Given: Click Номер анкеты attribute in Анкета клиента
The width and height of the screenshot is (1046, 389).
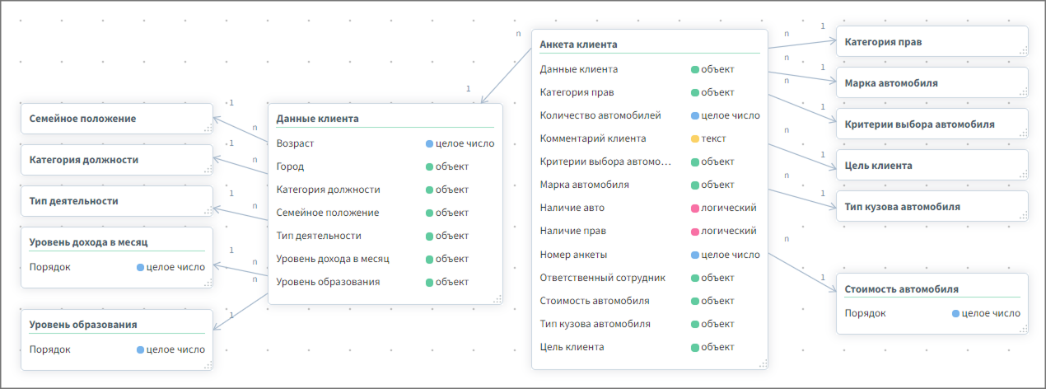Looking at the screenshot, I should click(x=573, y=255).
